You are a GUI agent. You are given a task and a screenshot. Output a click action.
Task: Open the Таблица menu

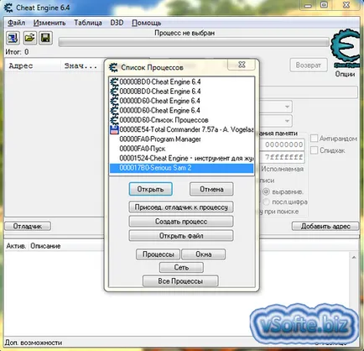(x=88, y=23)
